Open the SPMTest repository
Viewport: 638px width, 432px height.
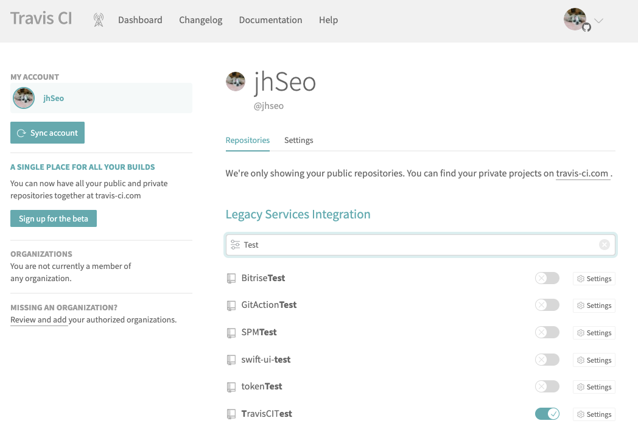click(259, 332)
